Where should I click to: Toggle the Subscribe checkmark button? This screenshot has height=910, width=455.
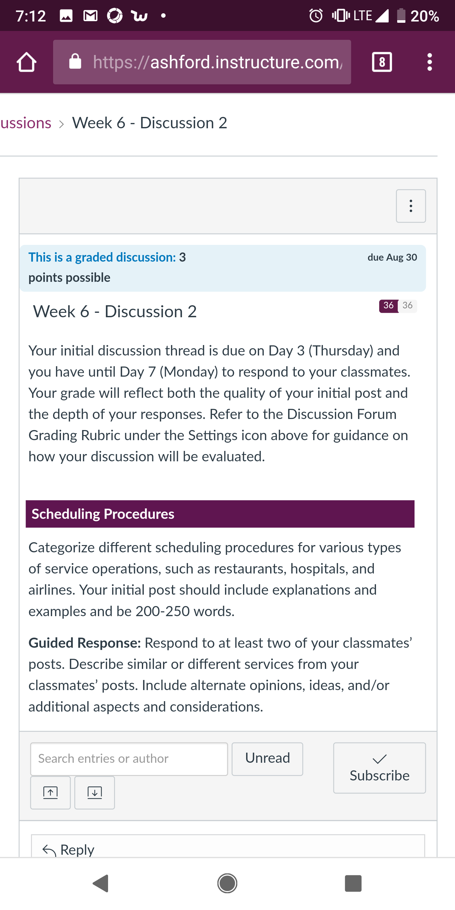tap(379, 767)
